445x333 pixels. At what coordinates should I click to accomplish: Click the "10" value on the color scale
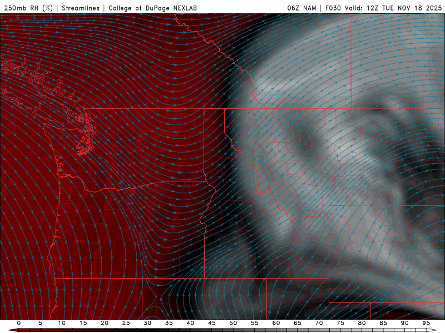point(62,323)
